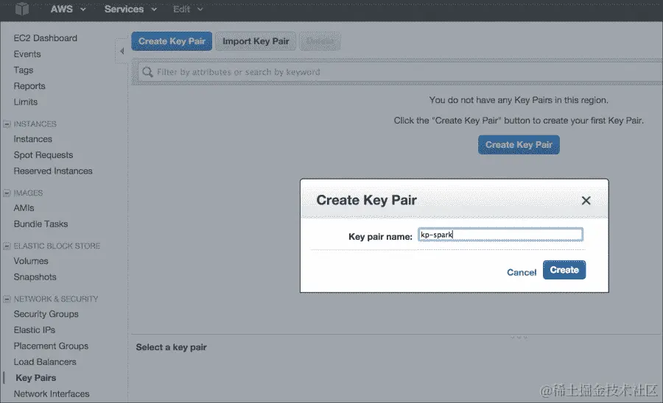Open Spot Requests page
The width and height of the screenshot is (663, 403).
click(43, 155)
